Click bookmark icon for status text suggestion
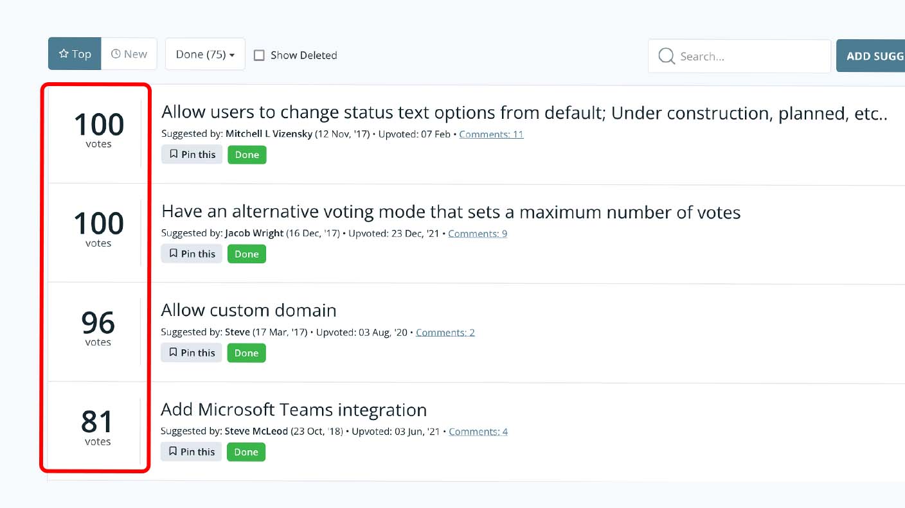The image size is (905, 508). (174, 154)
